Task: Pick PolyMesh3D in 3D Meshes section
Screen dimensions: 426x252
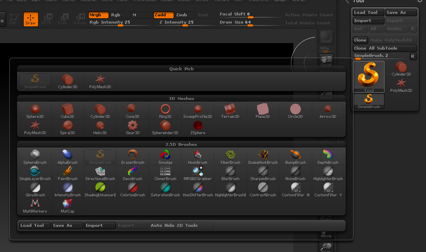Action: (x=35, y=128)
